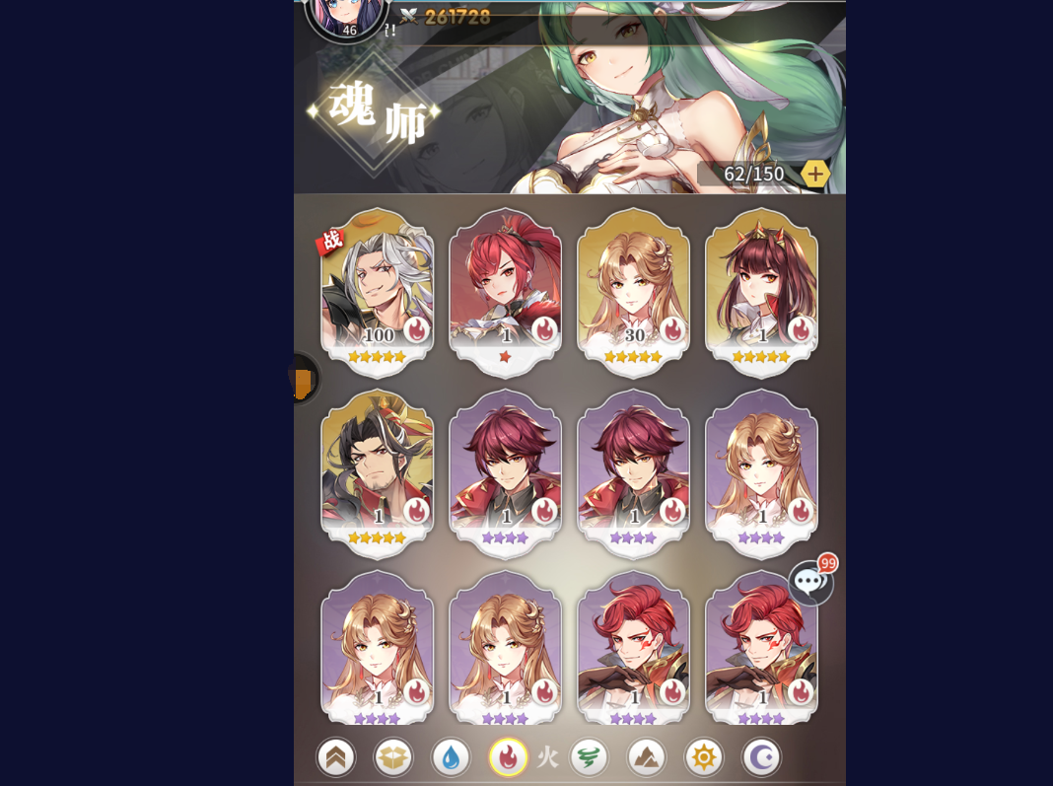This screenshot has width=1053, height=786.
Task: Select the purple blonde hero card in second row
Action: [x=761, y=473]
